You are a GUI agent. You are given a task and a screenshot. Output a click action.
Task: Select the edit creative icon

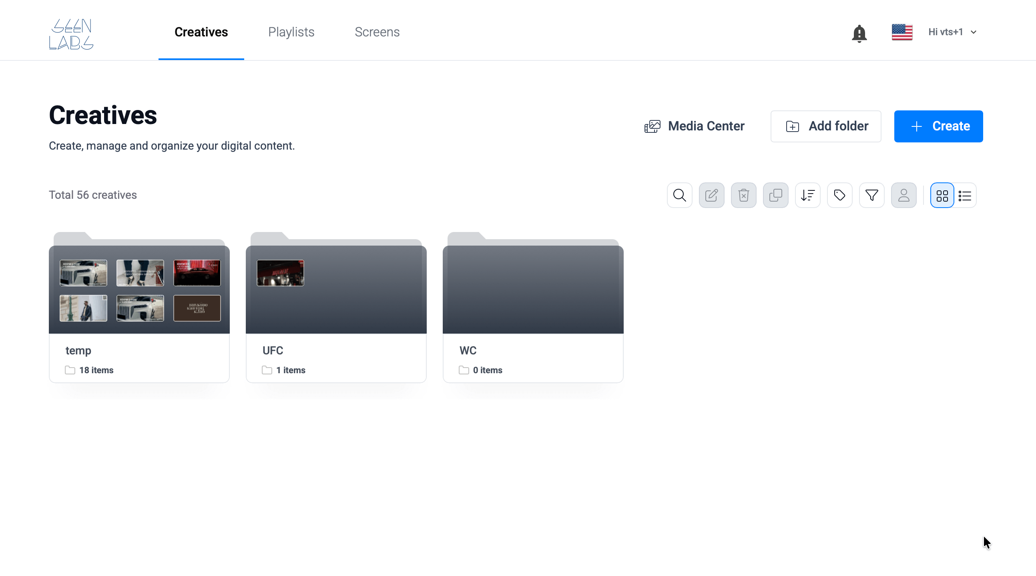pyautogui.click(x=711, y=195)
